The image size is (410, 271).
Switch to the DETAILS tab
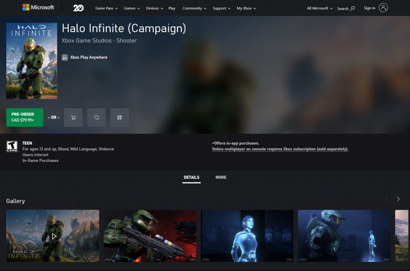191,177
